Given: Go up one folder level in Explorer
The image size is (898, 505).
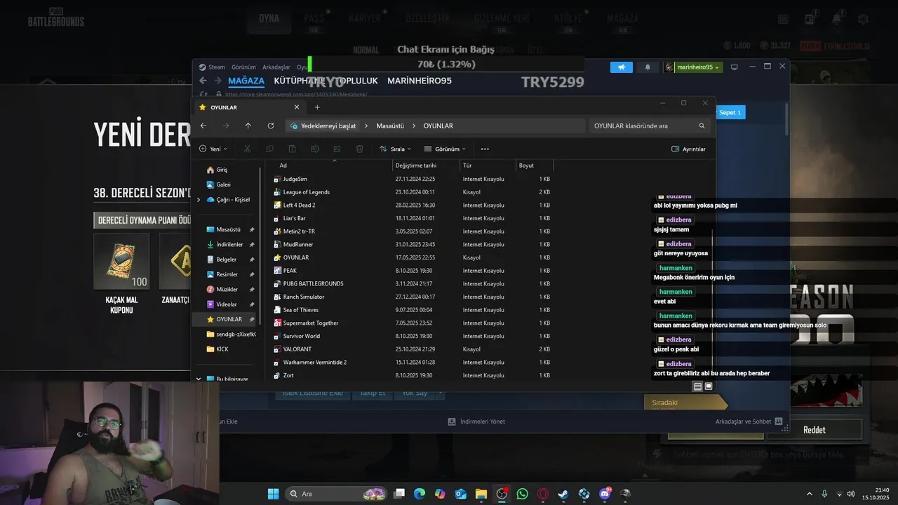Looking at the screenshot, I should [x=248, y=126].
